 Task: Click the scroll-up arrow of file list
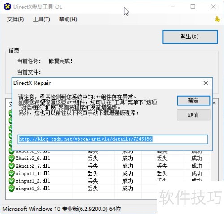tap(214, 103)
